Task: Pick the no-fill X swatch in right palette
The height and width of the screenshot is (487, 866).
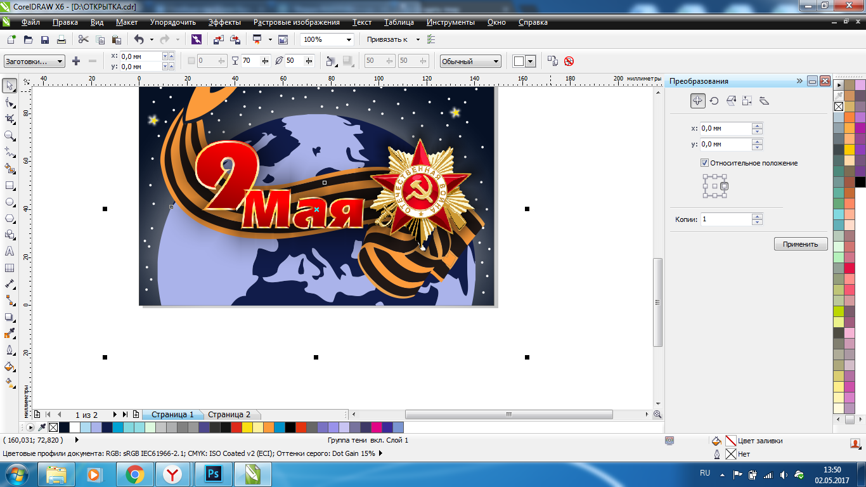Action: [839, 107]
